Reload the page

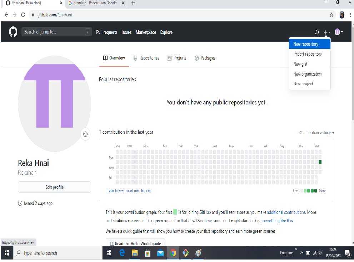click(23, 15)
